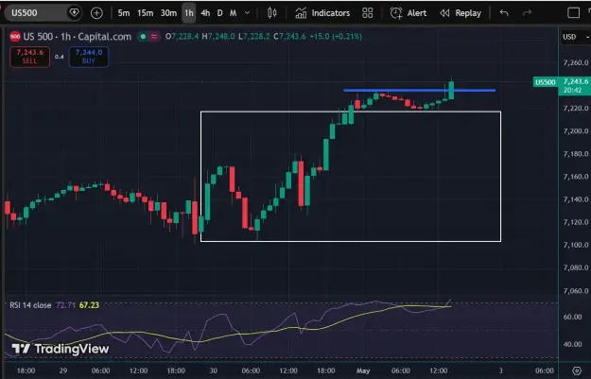Open the layout setup square icon
This screenshot has width=591, height=379.
[573, 13]
